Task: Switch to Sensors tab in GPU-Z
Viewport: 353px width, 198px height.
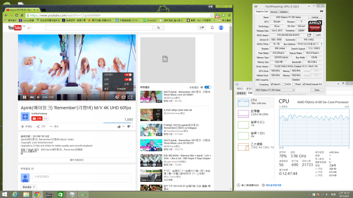Action: [274, 12]
